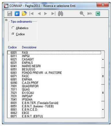
Task: Click the page down double-arrow button
Action: (x=103, y=93)
